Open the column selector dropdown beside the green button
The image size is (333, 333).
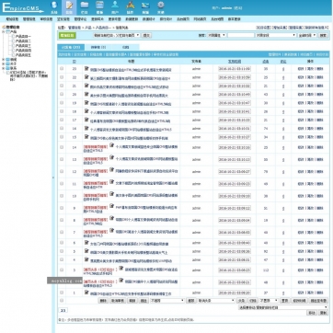117,35
